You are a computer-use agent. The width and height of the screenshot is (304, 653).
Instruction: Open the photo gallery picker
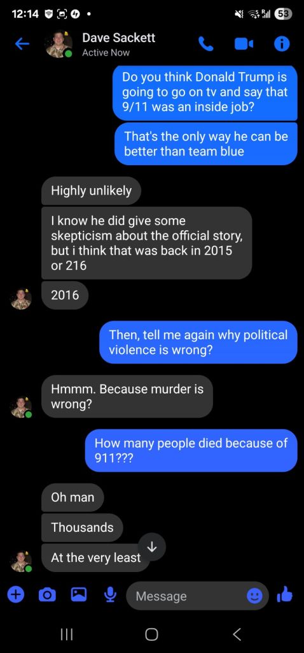tap(78, 595)
